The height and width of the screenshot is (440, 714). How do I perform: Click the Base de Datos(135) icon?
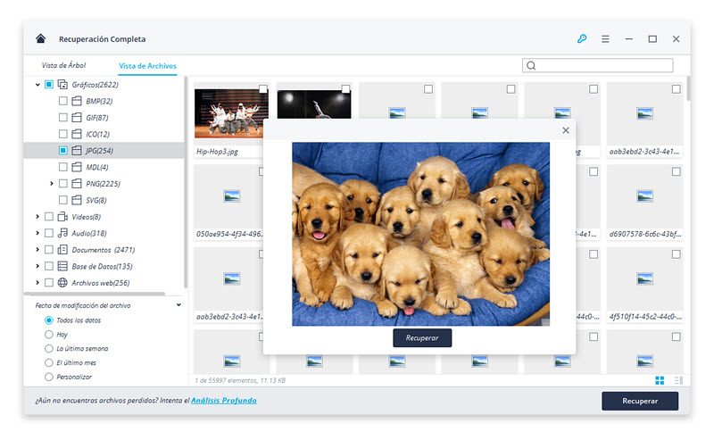[x=62, y=266]
